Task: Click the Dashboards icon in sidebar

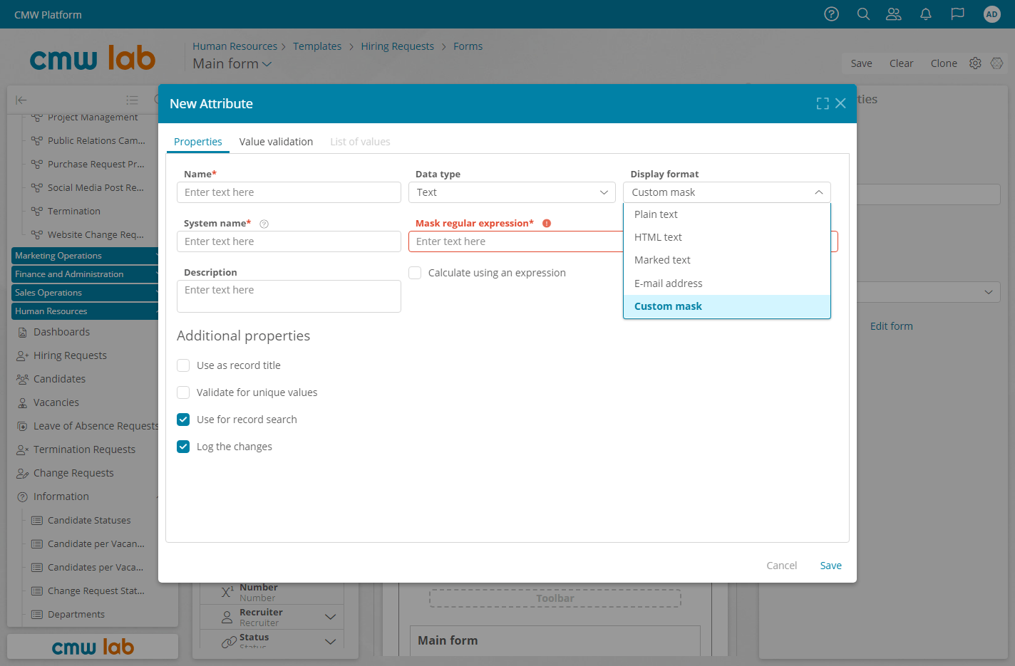Action: point(22,332)
